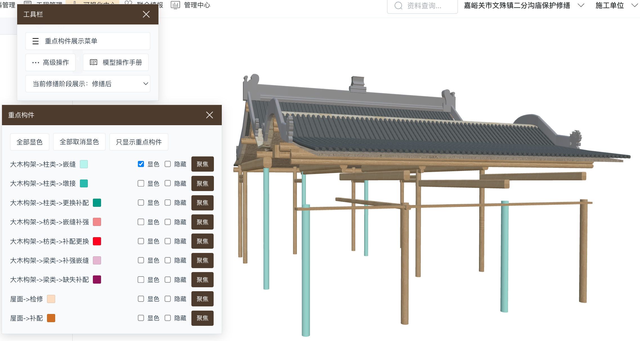The height and width of the screenshot is (341, 640).
Task: Click the 梁类->补强嵌缝 pink swatch
Action: coord(97,260)
